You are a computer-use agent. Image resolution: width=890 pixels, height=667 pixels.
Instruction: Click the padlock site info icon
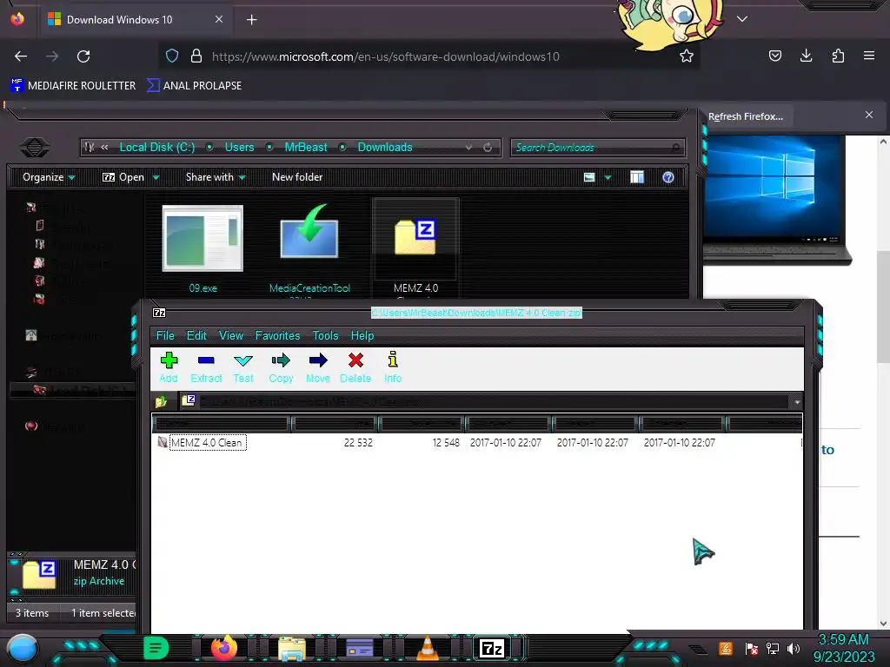tap(196, 56)
